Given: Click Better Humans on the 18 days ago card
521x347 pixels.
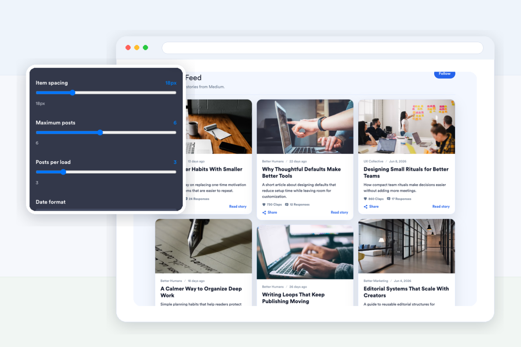Looking at the screenshot, I should [171, 281].
